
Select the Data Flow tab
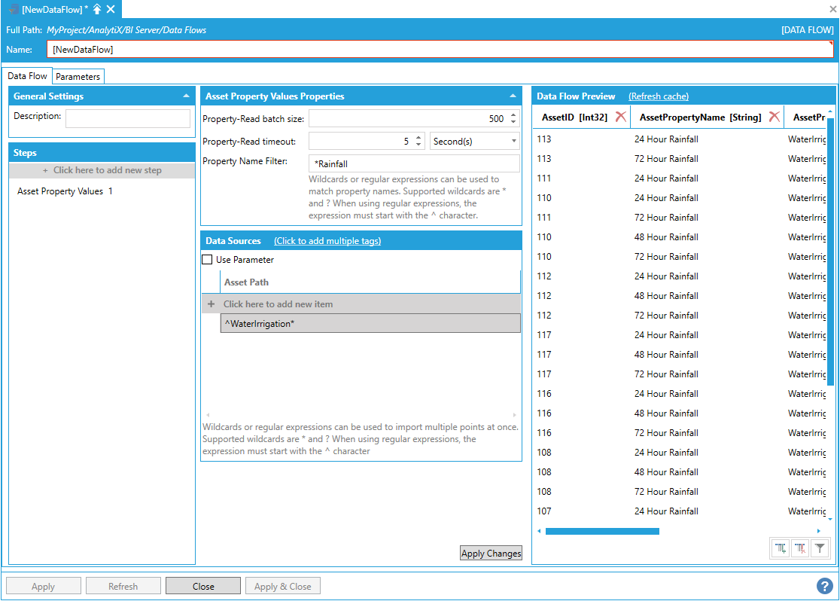point(28,76)
